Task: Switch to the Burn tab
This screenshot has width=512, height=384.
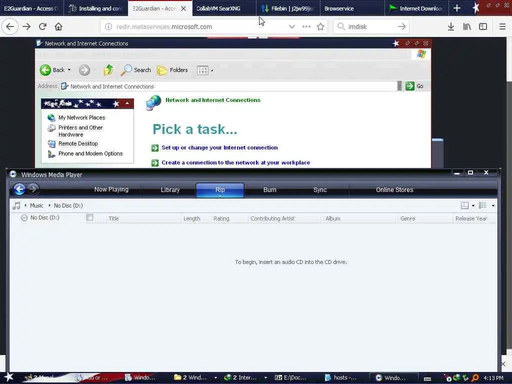Action: [269, 189]
